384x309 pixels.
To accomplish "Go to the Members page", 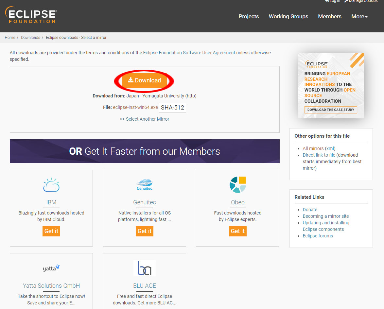I will tap(330, 16).
